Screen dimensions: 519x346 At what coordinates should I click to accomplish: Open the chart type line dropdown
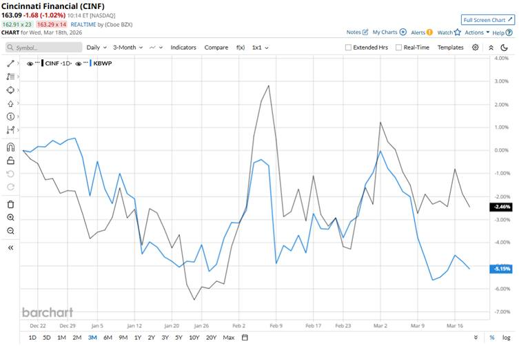tap(156, 48)
